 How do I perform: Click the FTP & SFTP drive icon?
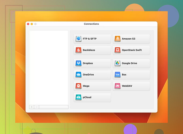click(x=78, y=39)
